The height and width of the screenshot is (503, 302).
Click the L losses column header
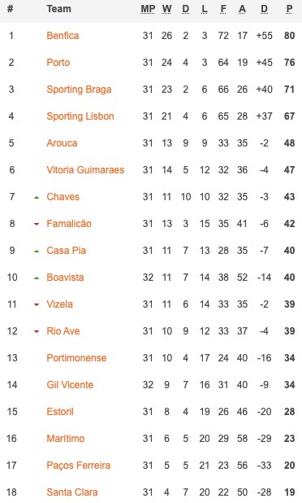[x=205, y=9]
